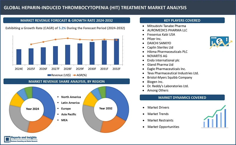The height and width of the screenshot is (145, 236).
Task: Click 'Teva Pharmaceutical Industries Ltd.' entry
Action: (x=173, y=73)
